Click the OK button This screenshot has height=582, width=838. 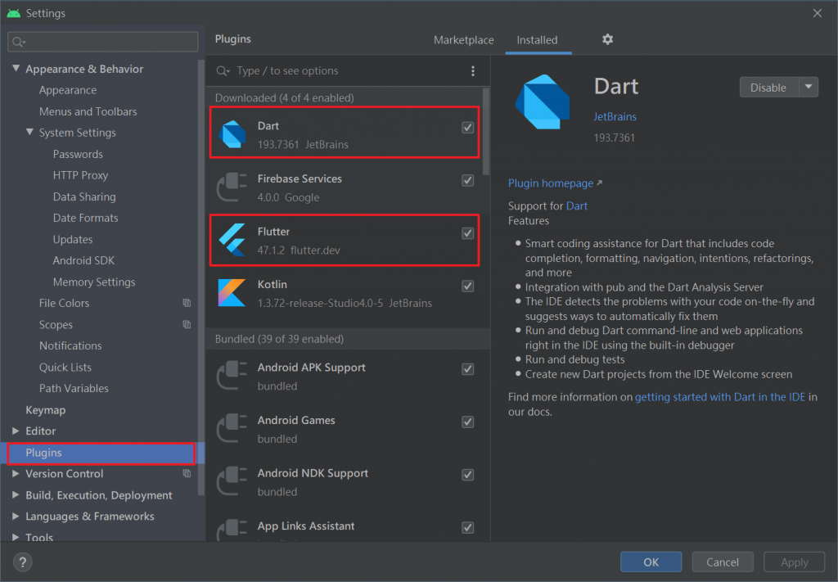click(651, 562)
